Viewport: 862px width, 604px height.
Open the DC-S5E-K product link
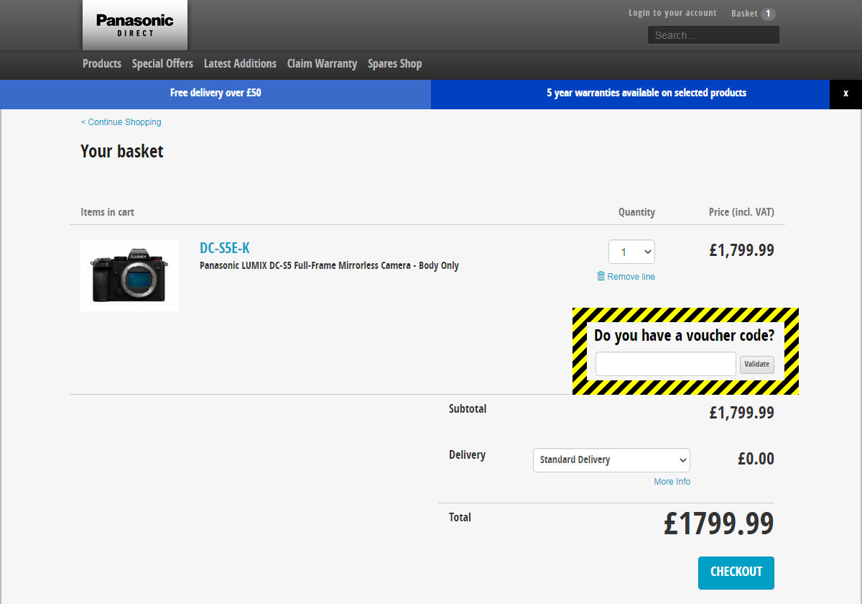pyautogui.click(x=225, y=248)
